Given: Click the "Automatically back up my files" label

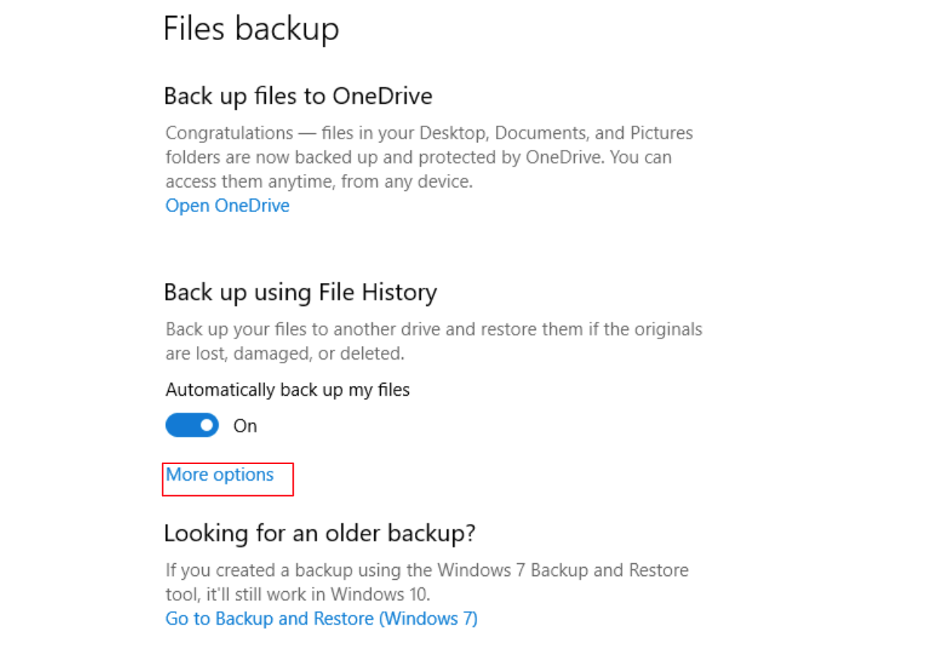Looking at the screenshot, I should pyautogui.click(x=287, y=390).
